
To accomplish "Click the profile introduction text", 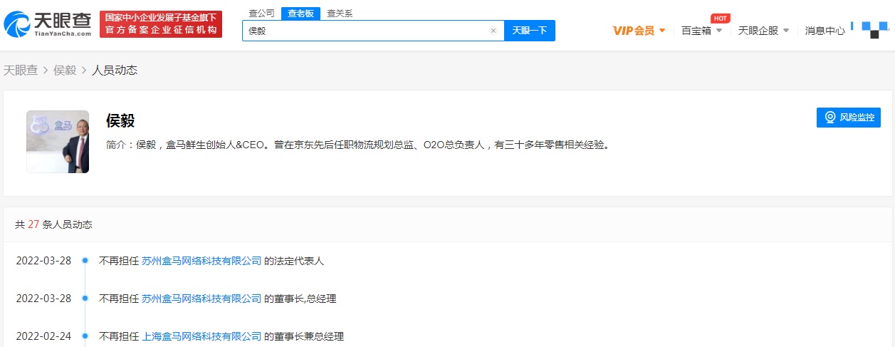I will coord(358,145).
